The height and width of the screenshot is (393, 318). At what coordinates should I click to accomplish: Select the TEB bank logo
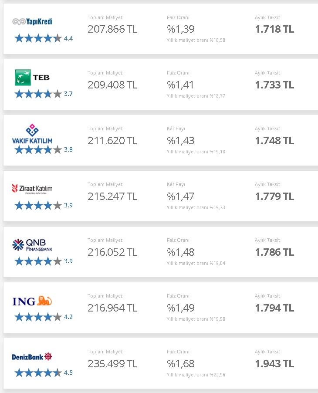coord(32,78)
